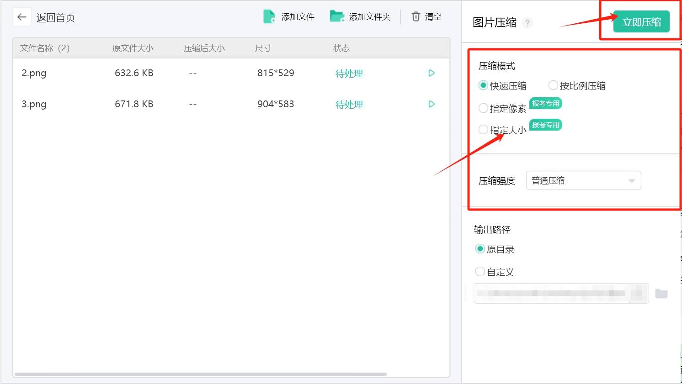This screenshot has height=384, width=682.
Task: Click the horizontal scrollbar of file list
Action: (x=200, y=374)
